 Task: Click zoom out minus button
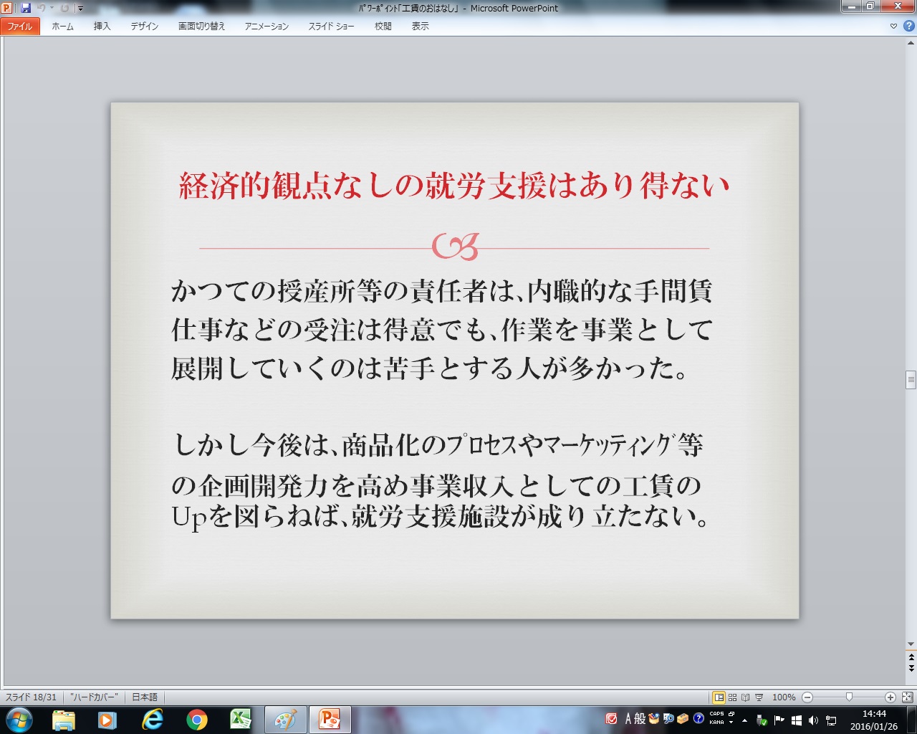(x=807, y=697)
